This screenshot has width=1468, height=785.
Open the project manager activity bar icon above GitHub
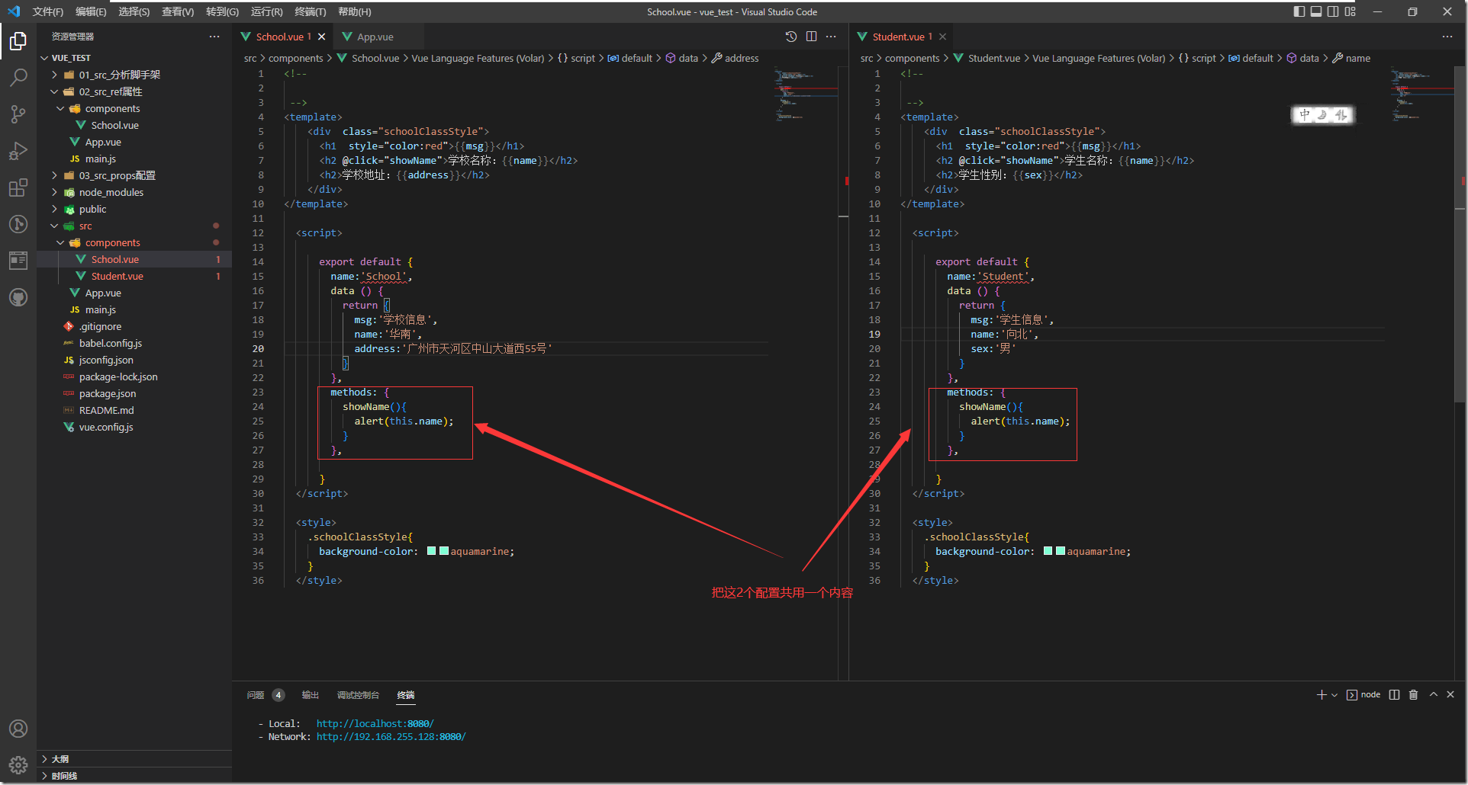[18, 261]
